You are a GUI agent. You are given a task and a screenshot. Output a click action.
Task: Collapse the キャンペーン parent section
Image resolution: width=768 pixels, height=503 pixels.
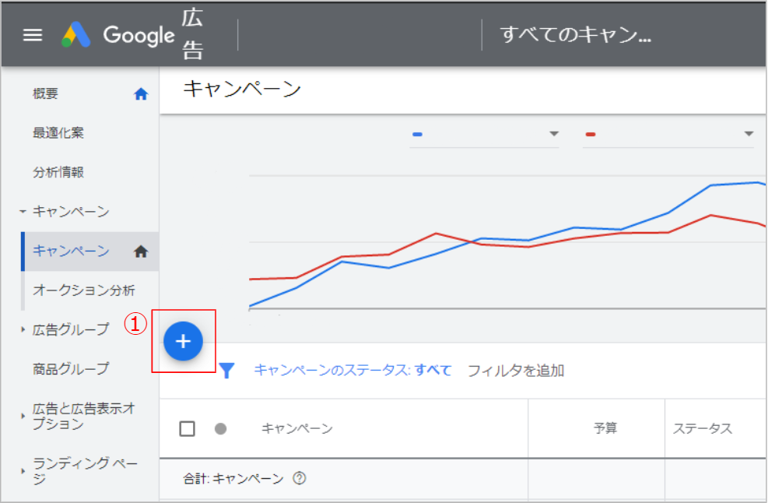23,212
